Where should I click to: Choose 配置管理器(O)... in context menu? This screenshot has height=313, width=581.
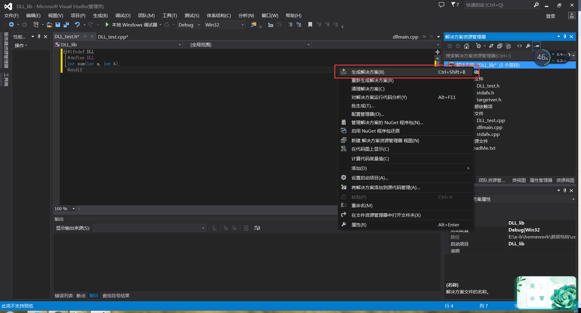(x=405, y=114)
